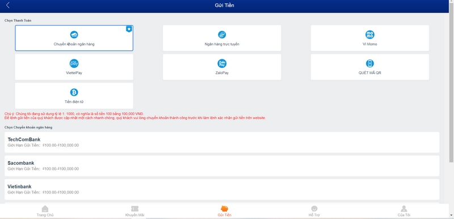Select Sacombank as transfer bank
The image size is (454, 219).
pos(222,166)
